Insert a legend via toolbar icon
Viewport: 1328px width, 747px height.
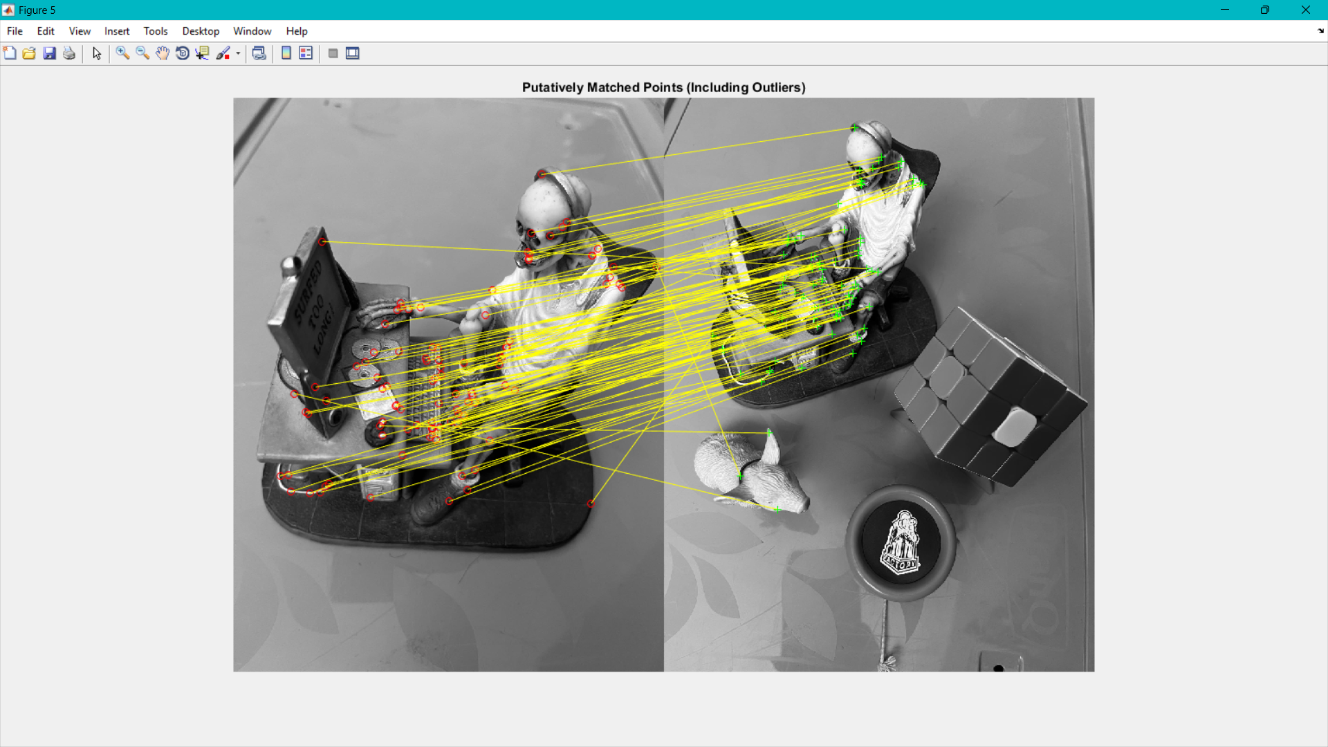306,53
